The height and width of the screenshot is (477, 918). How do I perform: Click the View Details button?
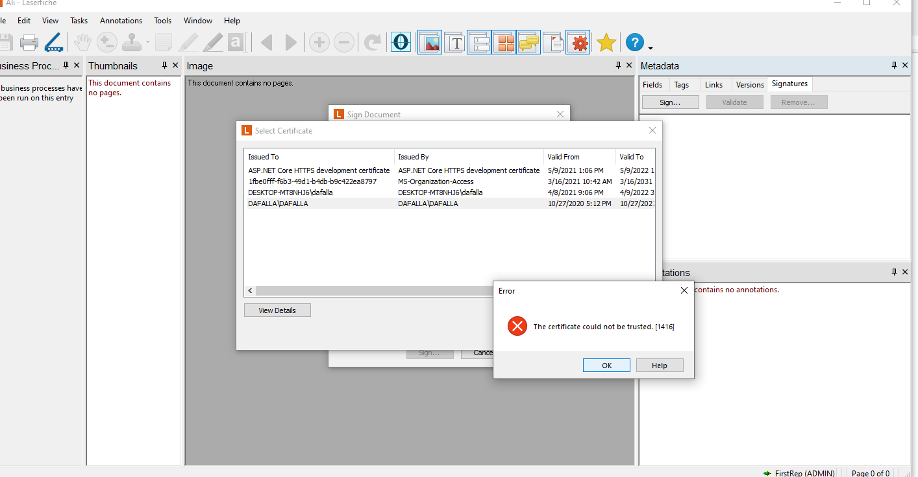click(x=277, y=310)
